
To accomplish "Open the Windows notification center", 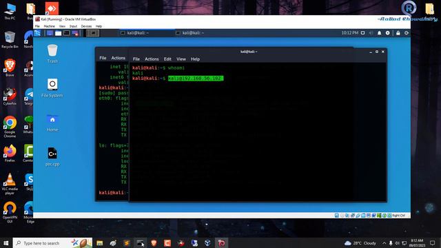I will (433, 243).
